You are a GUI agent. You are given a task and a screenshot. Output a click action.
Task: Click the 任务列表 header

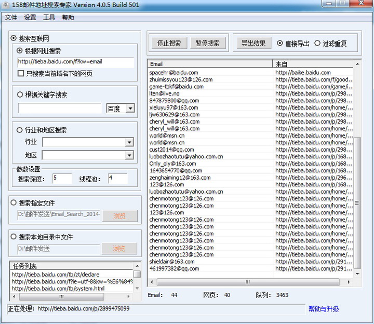click(x=72, y=266)
